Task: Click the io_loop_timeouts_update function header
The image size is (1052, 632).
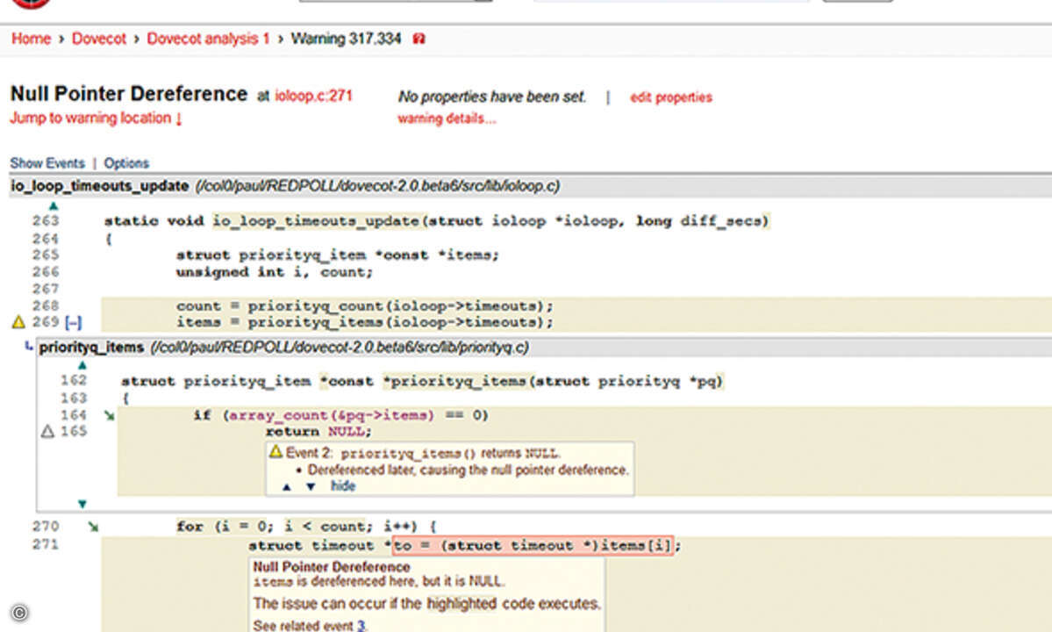Action: tap(99, 186)
